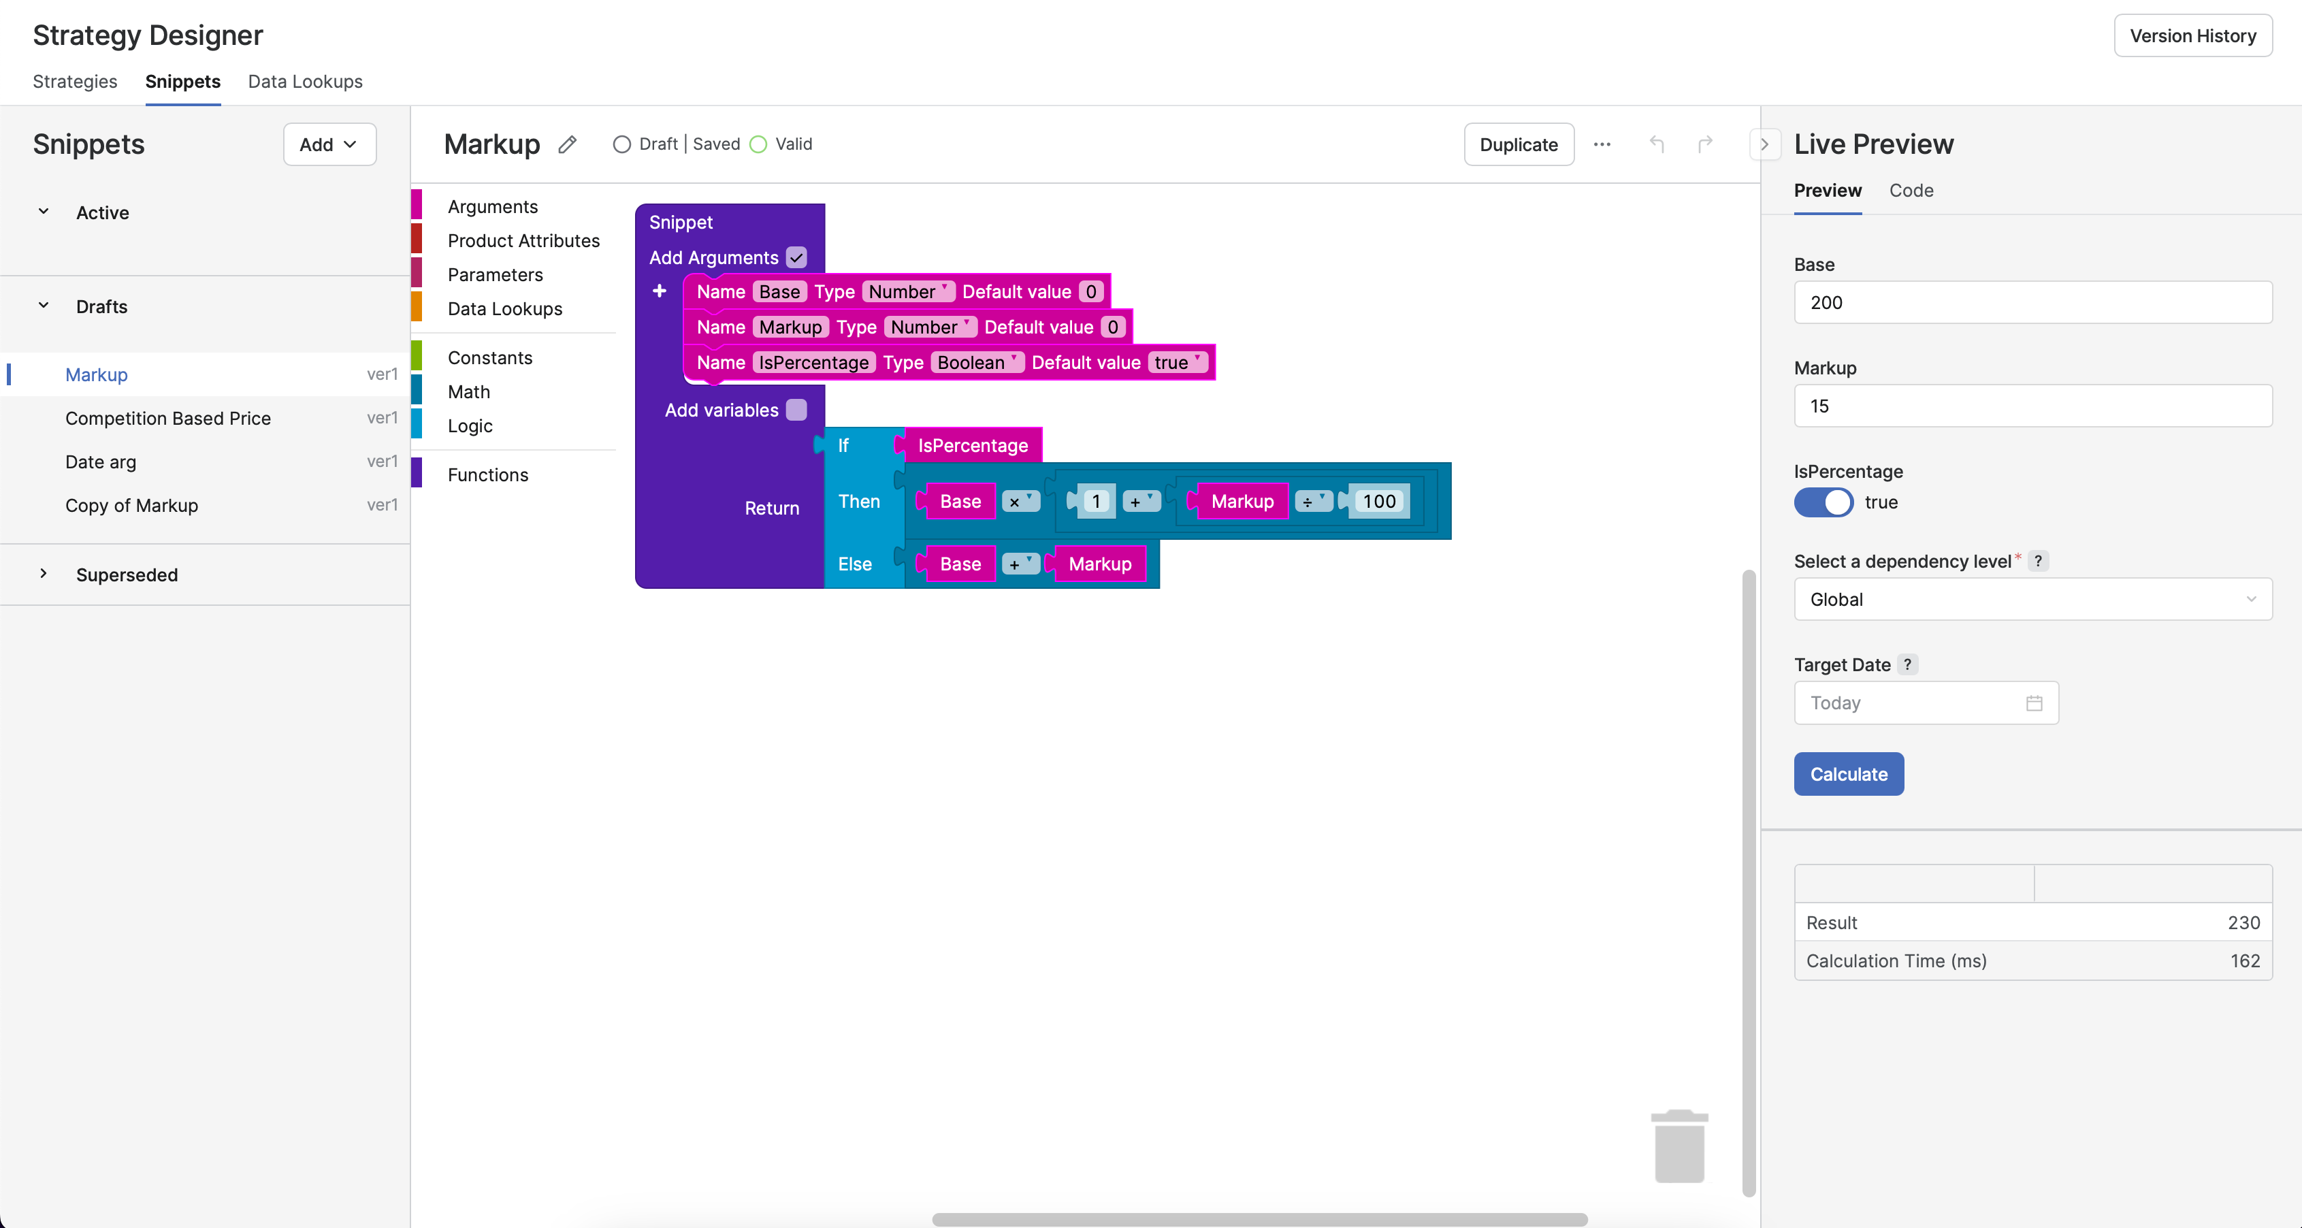Check the Add variables checkbox
This screenshot has width=2302, height=1228.
[x=796, y=410]
